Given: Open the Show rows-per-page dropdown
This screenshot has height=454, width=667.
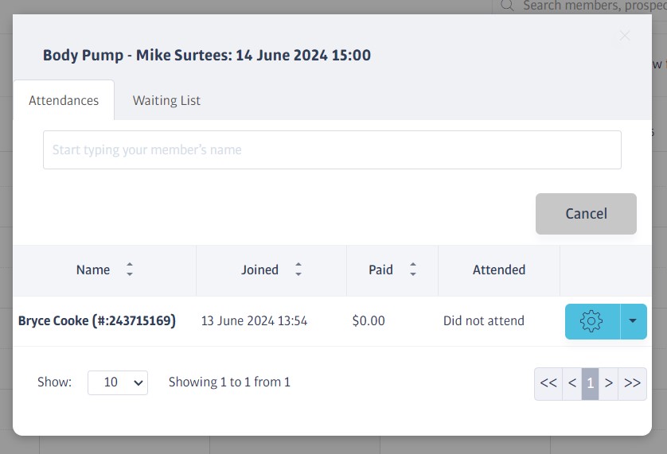Looking at the screenshot, I should click(118, 382).
